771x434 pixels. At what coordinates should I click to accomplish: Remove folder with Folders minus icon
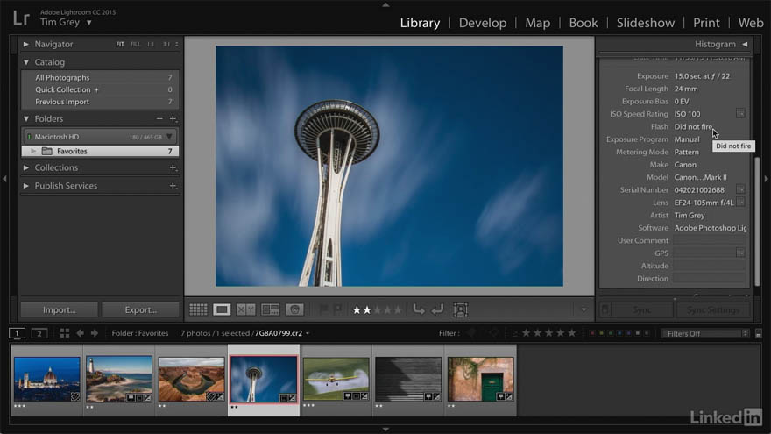(x=159, y=118)
